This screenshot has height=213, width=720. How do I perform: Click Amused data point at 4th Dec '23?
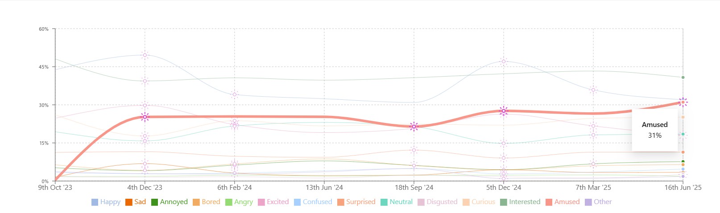145,117
